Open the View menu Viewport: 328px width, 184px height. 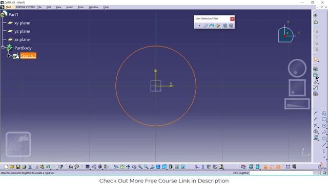(x=58, y=7)
